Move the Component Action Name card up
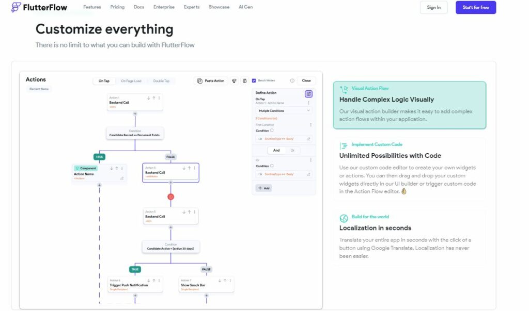This screenshot has height=311, width=529. [117, 168]
